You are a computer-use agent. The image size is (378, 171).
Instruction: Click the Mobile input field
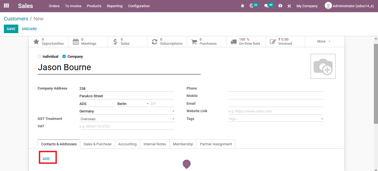click(276, 96)
